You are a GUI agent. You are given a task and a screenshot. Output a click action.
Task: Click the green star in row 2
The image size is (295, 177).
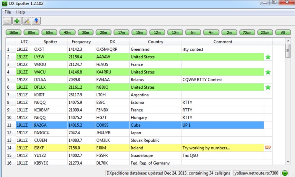click(x=268, y=57)
